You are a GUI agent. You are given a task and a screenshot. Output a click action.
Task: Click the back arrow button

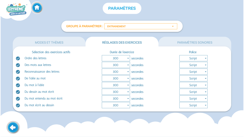13,128
